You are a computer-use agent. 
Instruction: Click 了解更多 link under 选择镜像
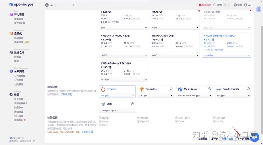coord(65,94)
